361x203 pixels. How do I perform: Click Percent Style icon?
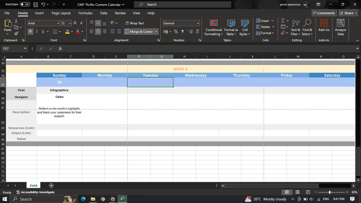176,31
